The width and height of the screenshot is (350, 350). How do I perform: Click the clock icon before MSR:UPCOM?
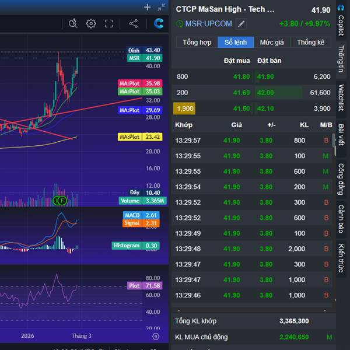point(179,24)
